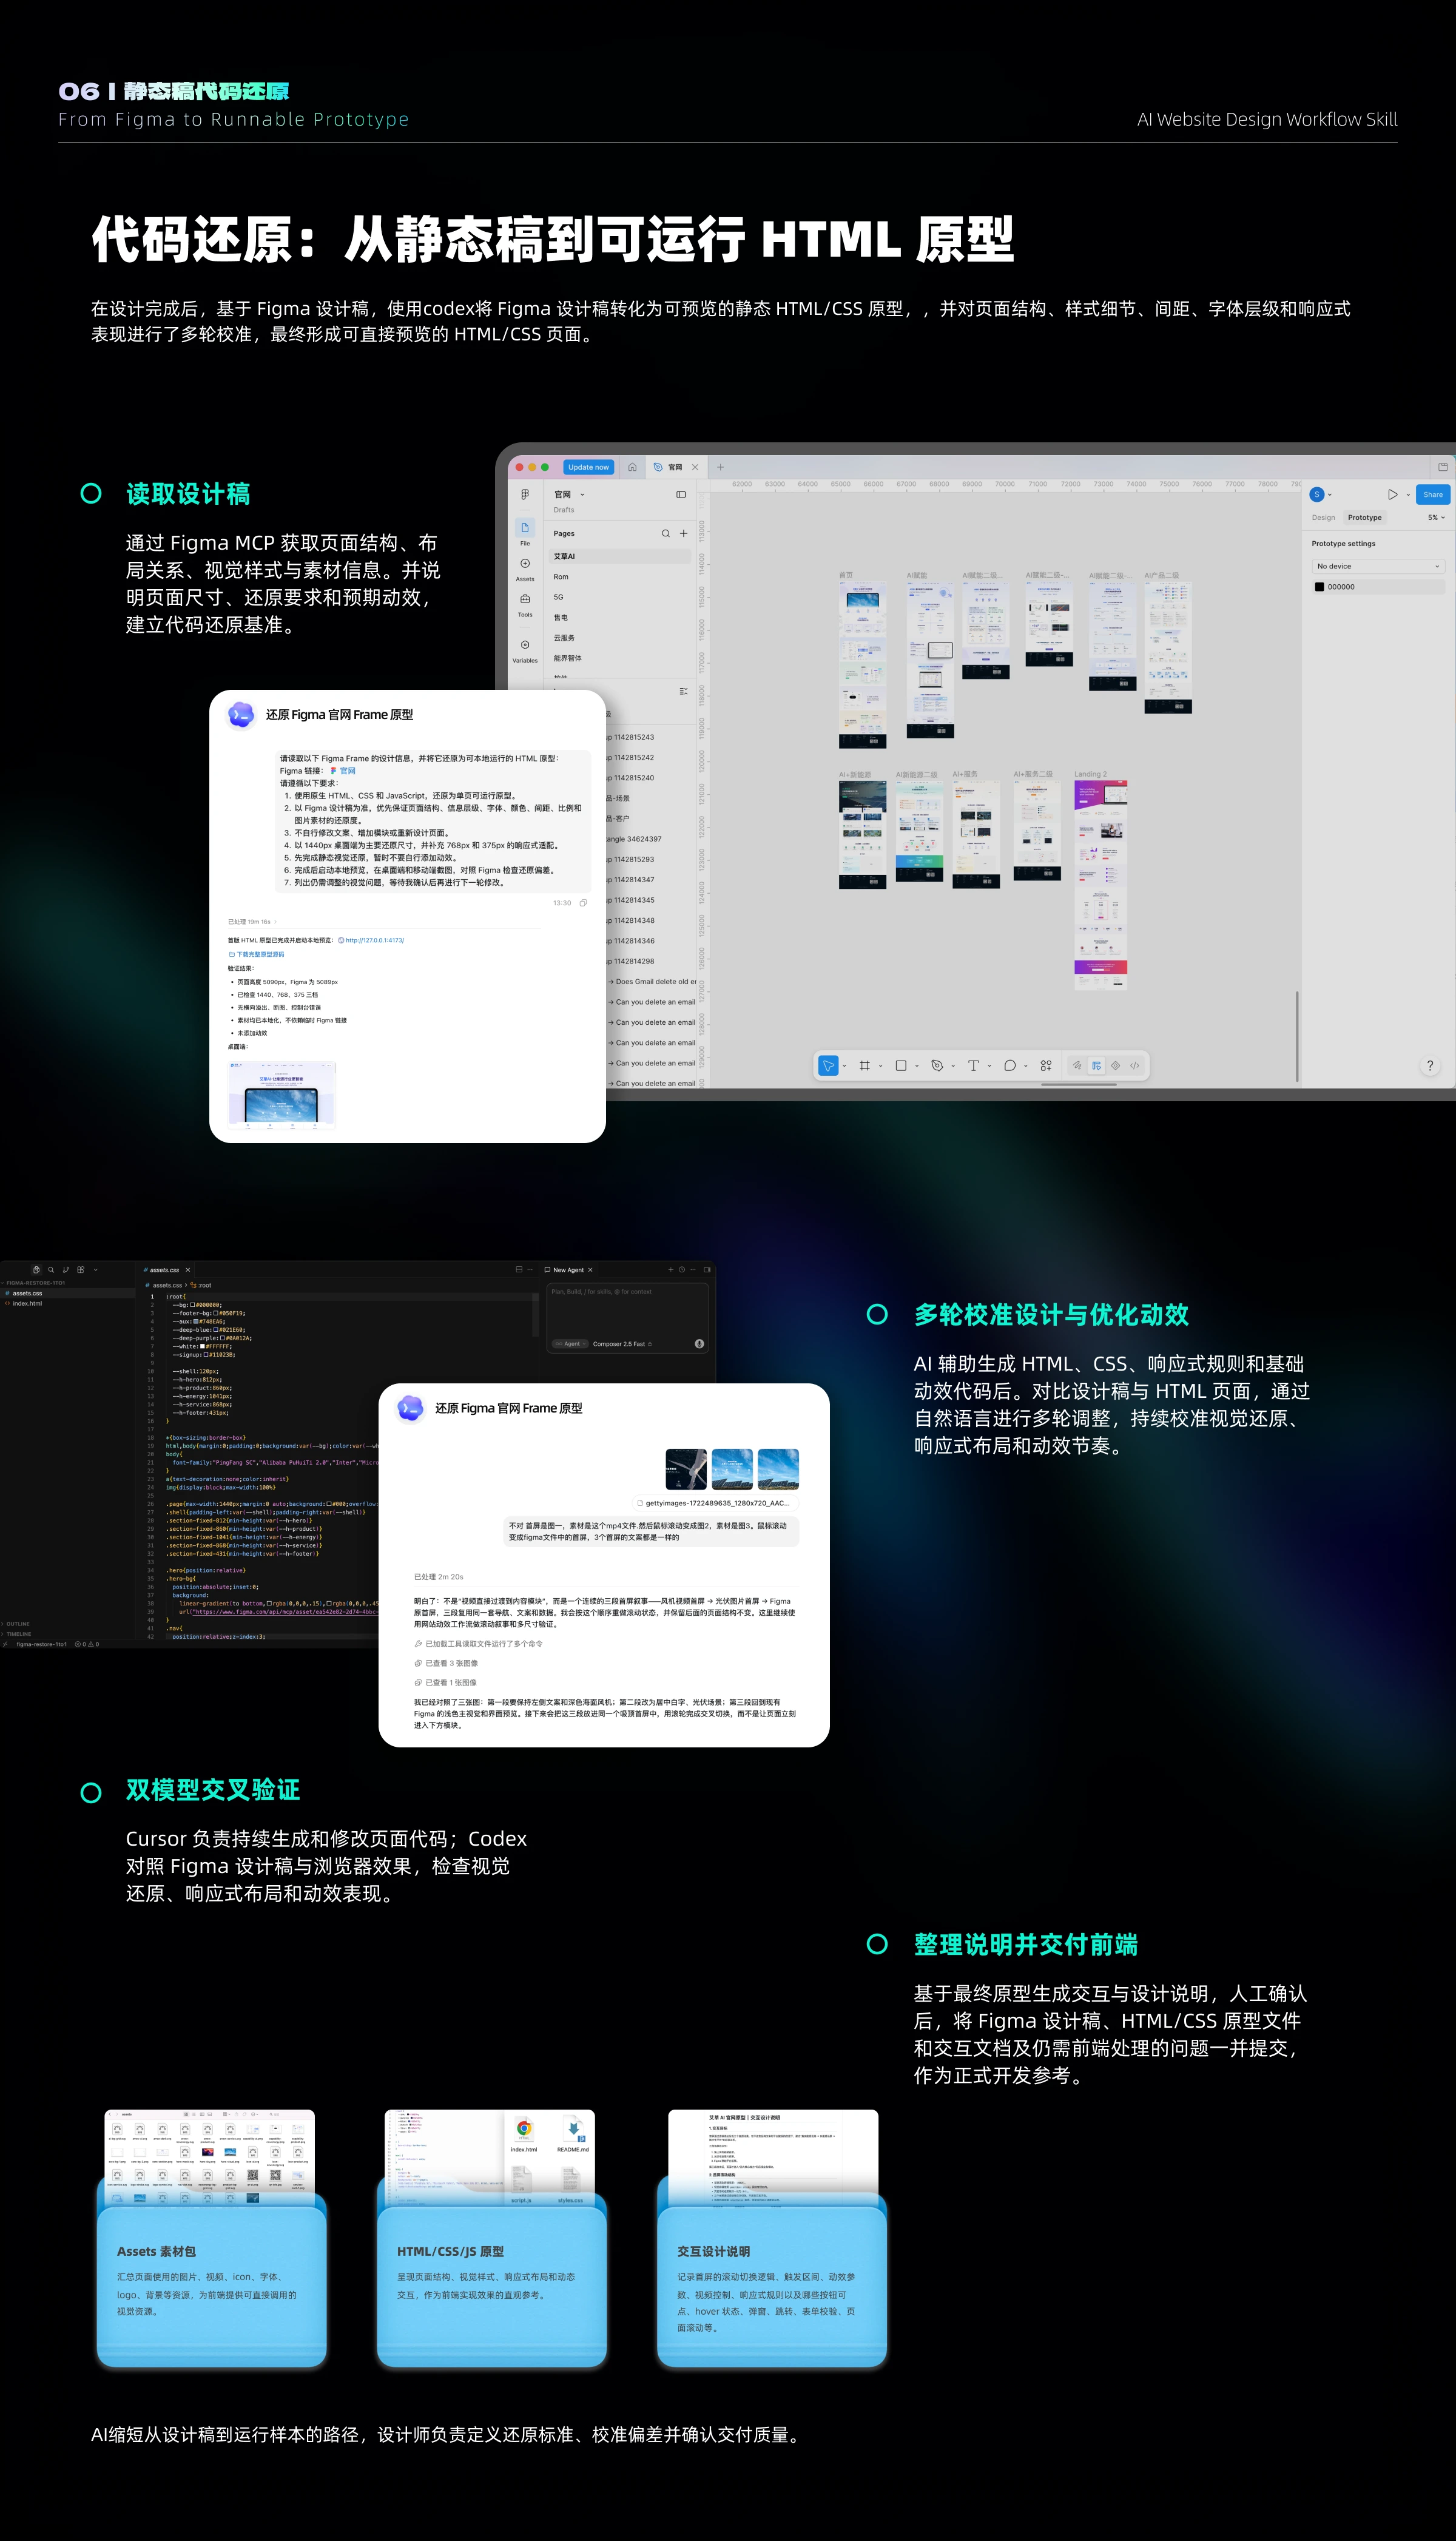The width and height of the screenshot is (1456, 2541).
Task: Switch to the Design tab
Action: (1323, 517)
